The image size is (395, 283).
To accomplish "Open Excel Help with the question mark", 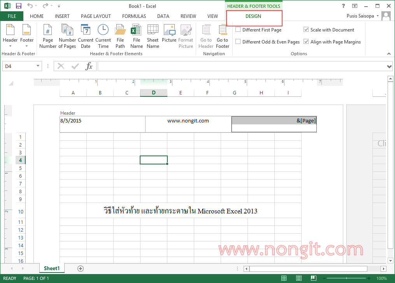I will 343,6.
